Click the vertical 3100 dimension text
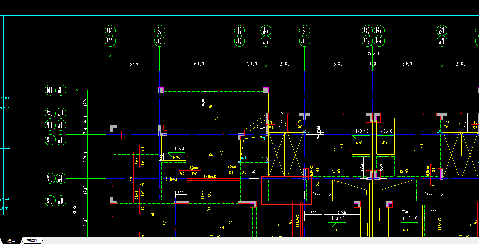This screenshot has height=244, width=479. 85,222
